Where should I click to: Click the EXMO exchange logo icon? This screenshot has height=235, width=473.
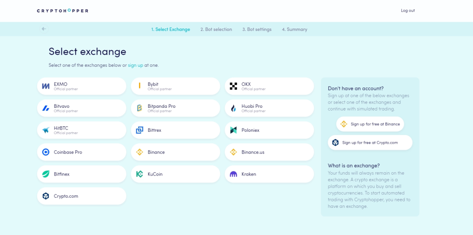pyautogui.click(x=46, y=86)
